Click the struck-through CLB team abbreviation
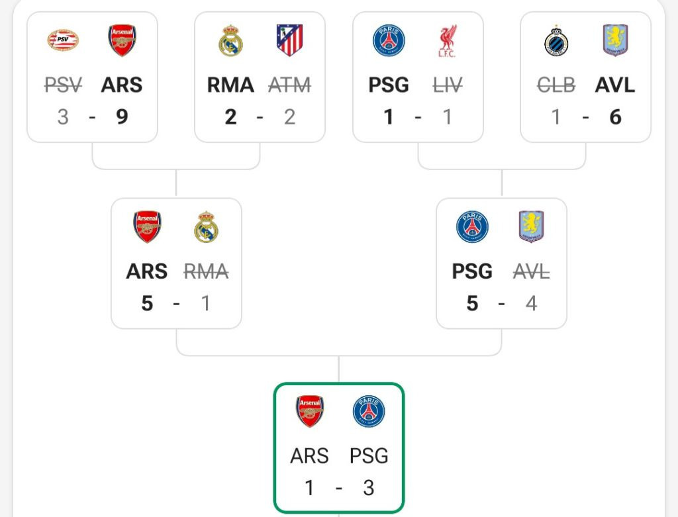678x517 pixels. click(556, 85)
